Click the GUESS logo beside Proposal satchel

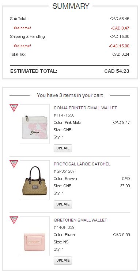tap(14, 164)
